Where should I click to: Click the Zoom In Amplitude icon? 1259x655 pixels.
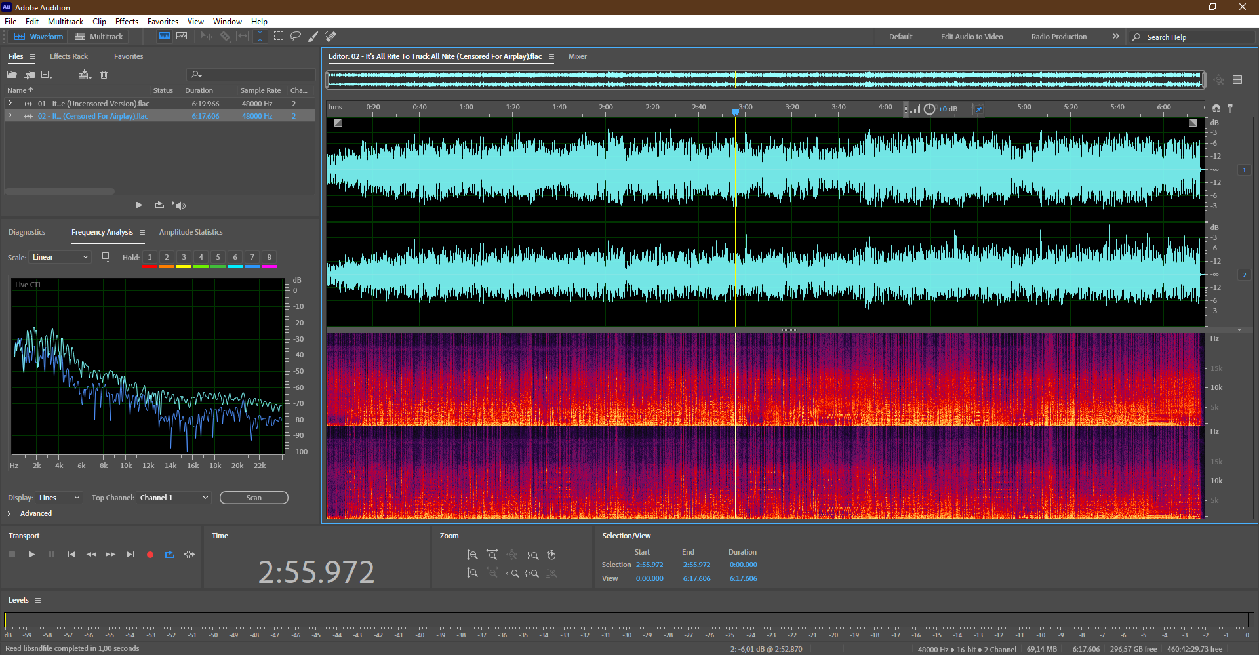pyautogui.click(x=472, y=555)
